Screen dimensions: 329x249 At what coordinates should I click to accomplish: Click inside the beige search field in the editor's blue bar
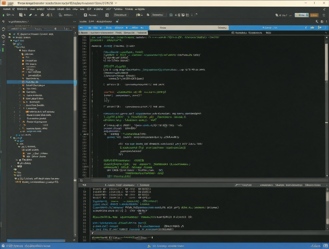tap(189, 28)
